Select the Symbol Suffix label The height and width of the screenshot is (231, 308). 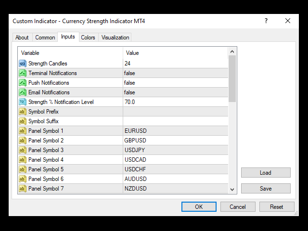point(43,121)
